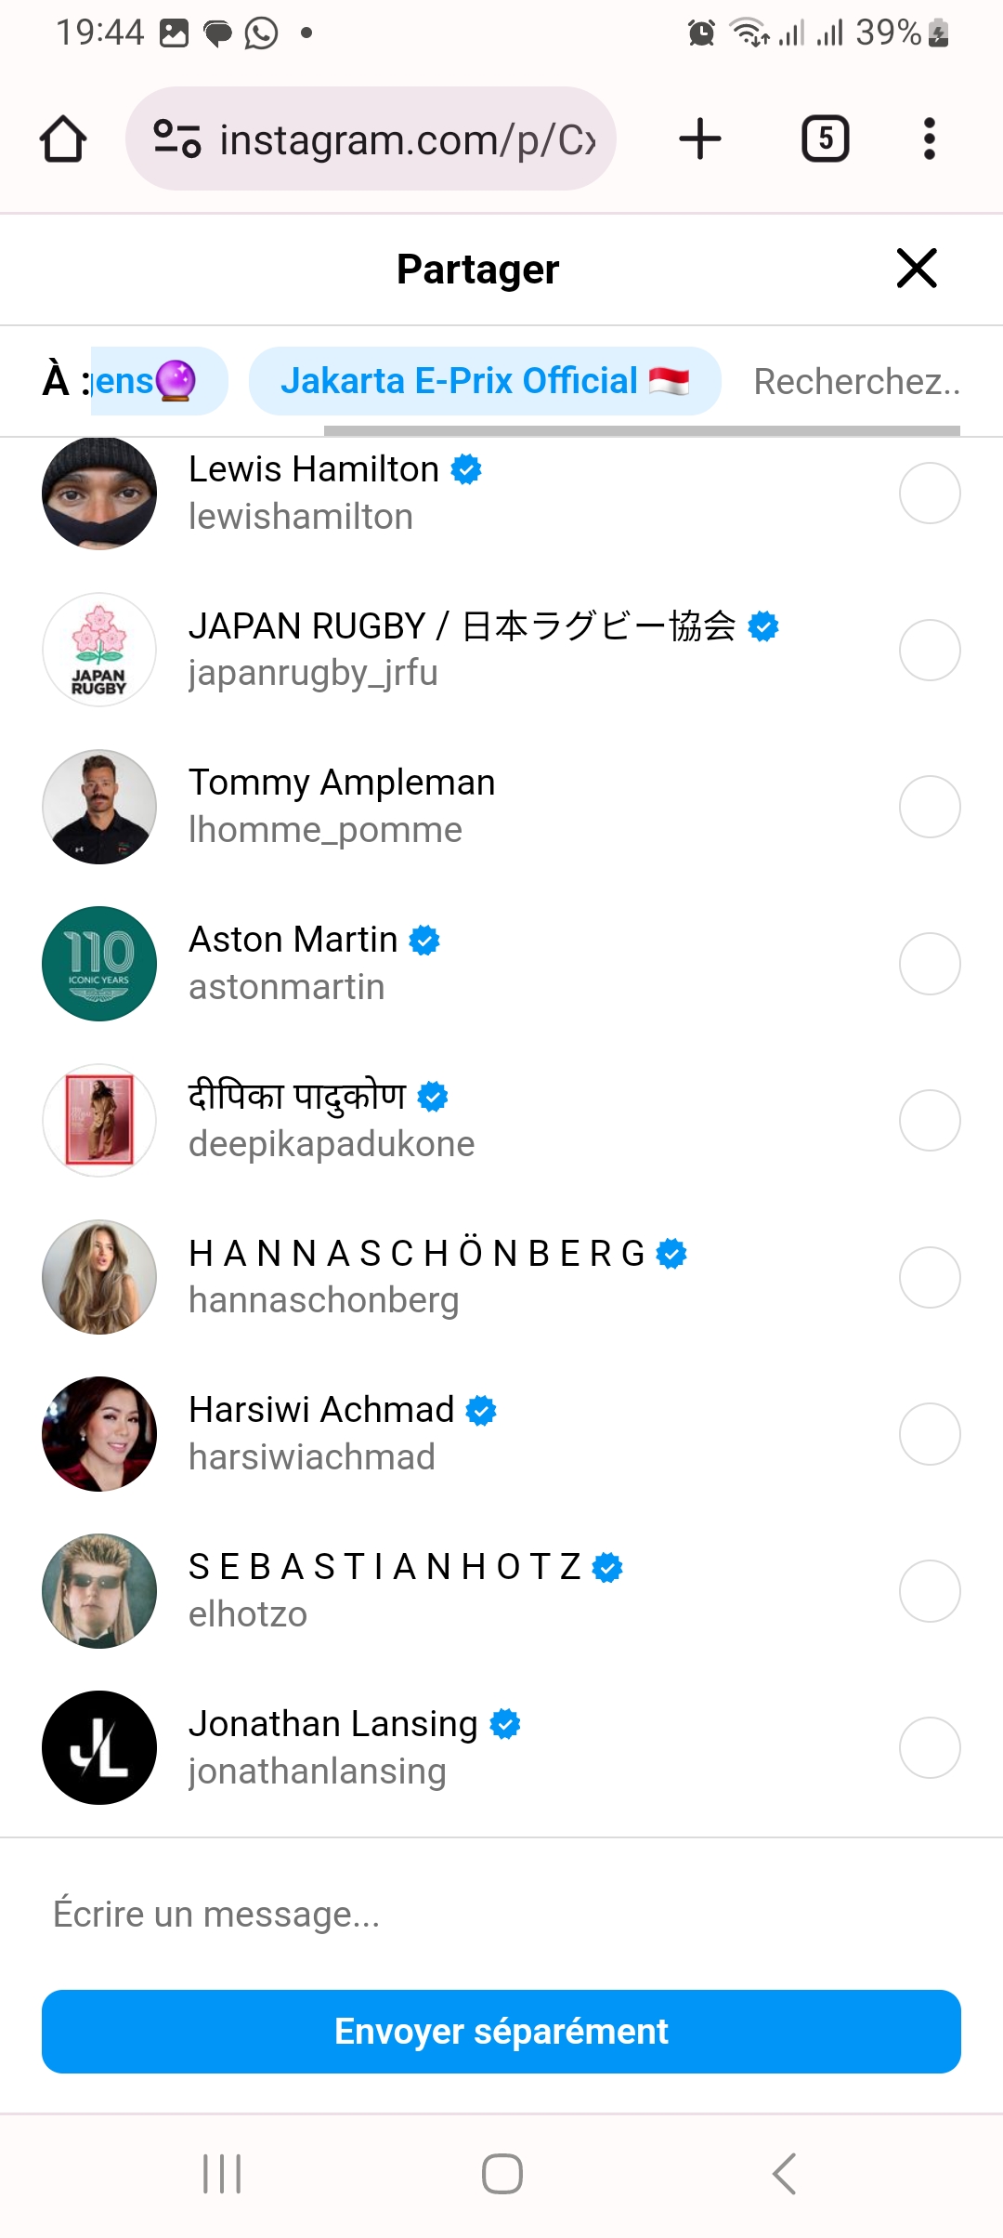The width and height of the screenshot is (1003, 2238).
Task: Tap the site settings icon in address bar
Action: [x=176, y=139]
